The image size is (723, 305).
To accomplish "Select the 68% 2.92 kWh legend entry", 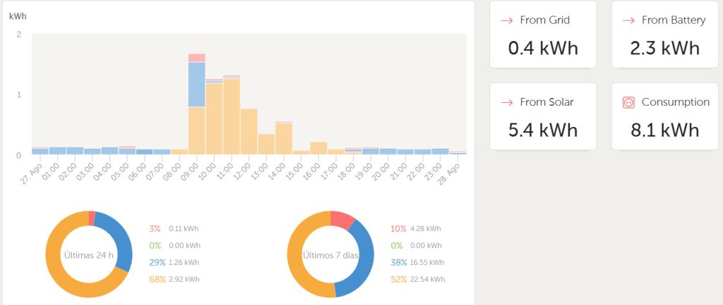I will pos(174,279).
